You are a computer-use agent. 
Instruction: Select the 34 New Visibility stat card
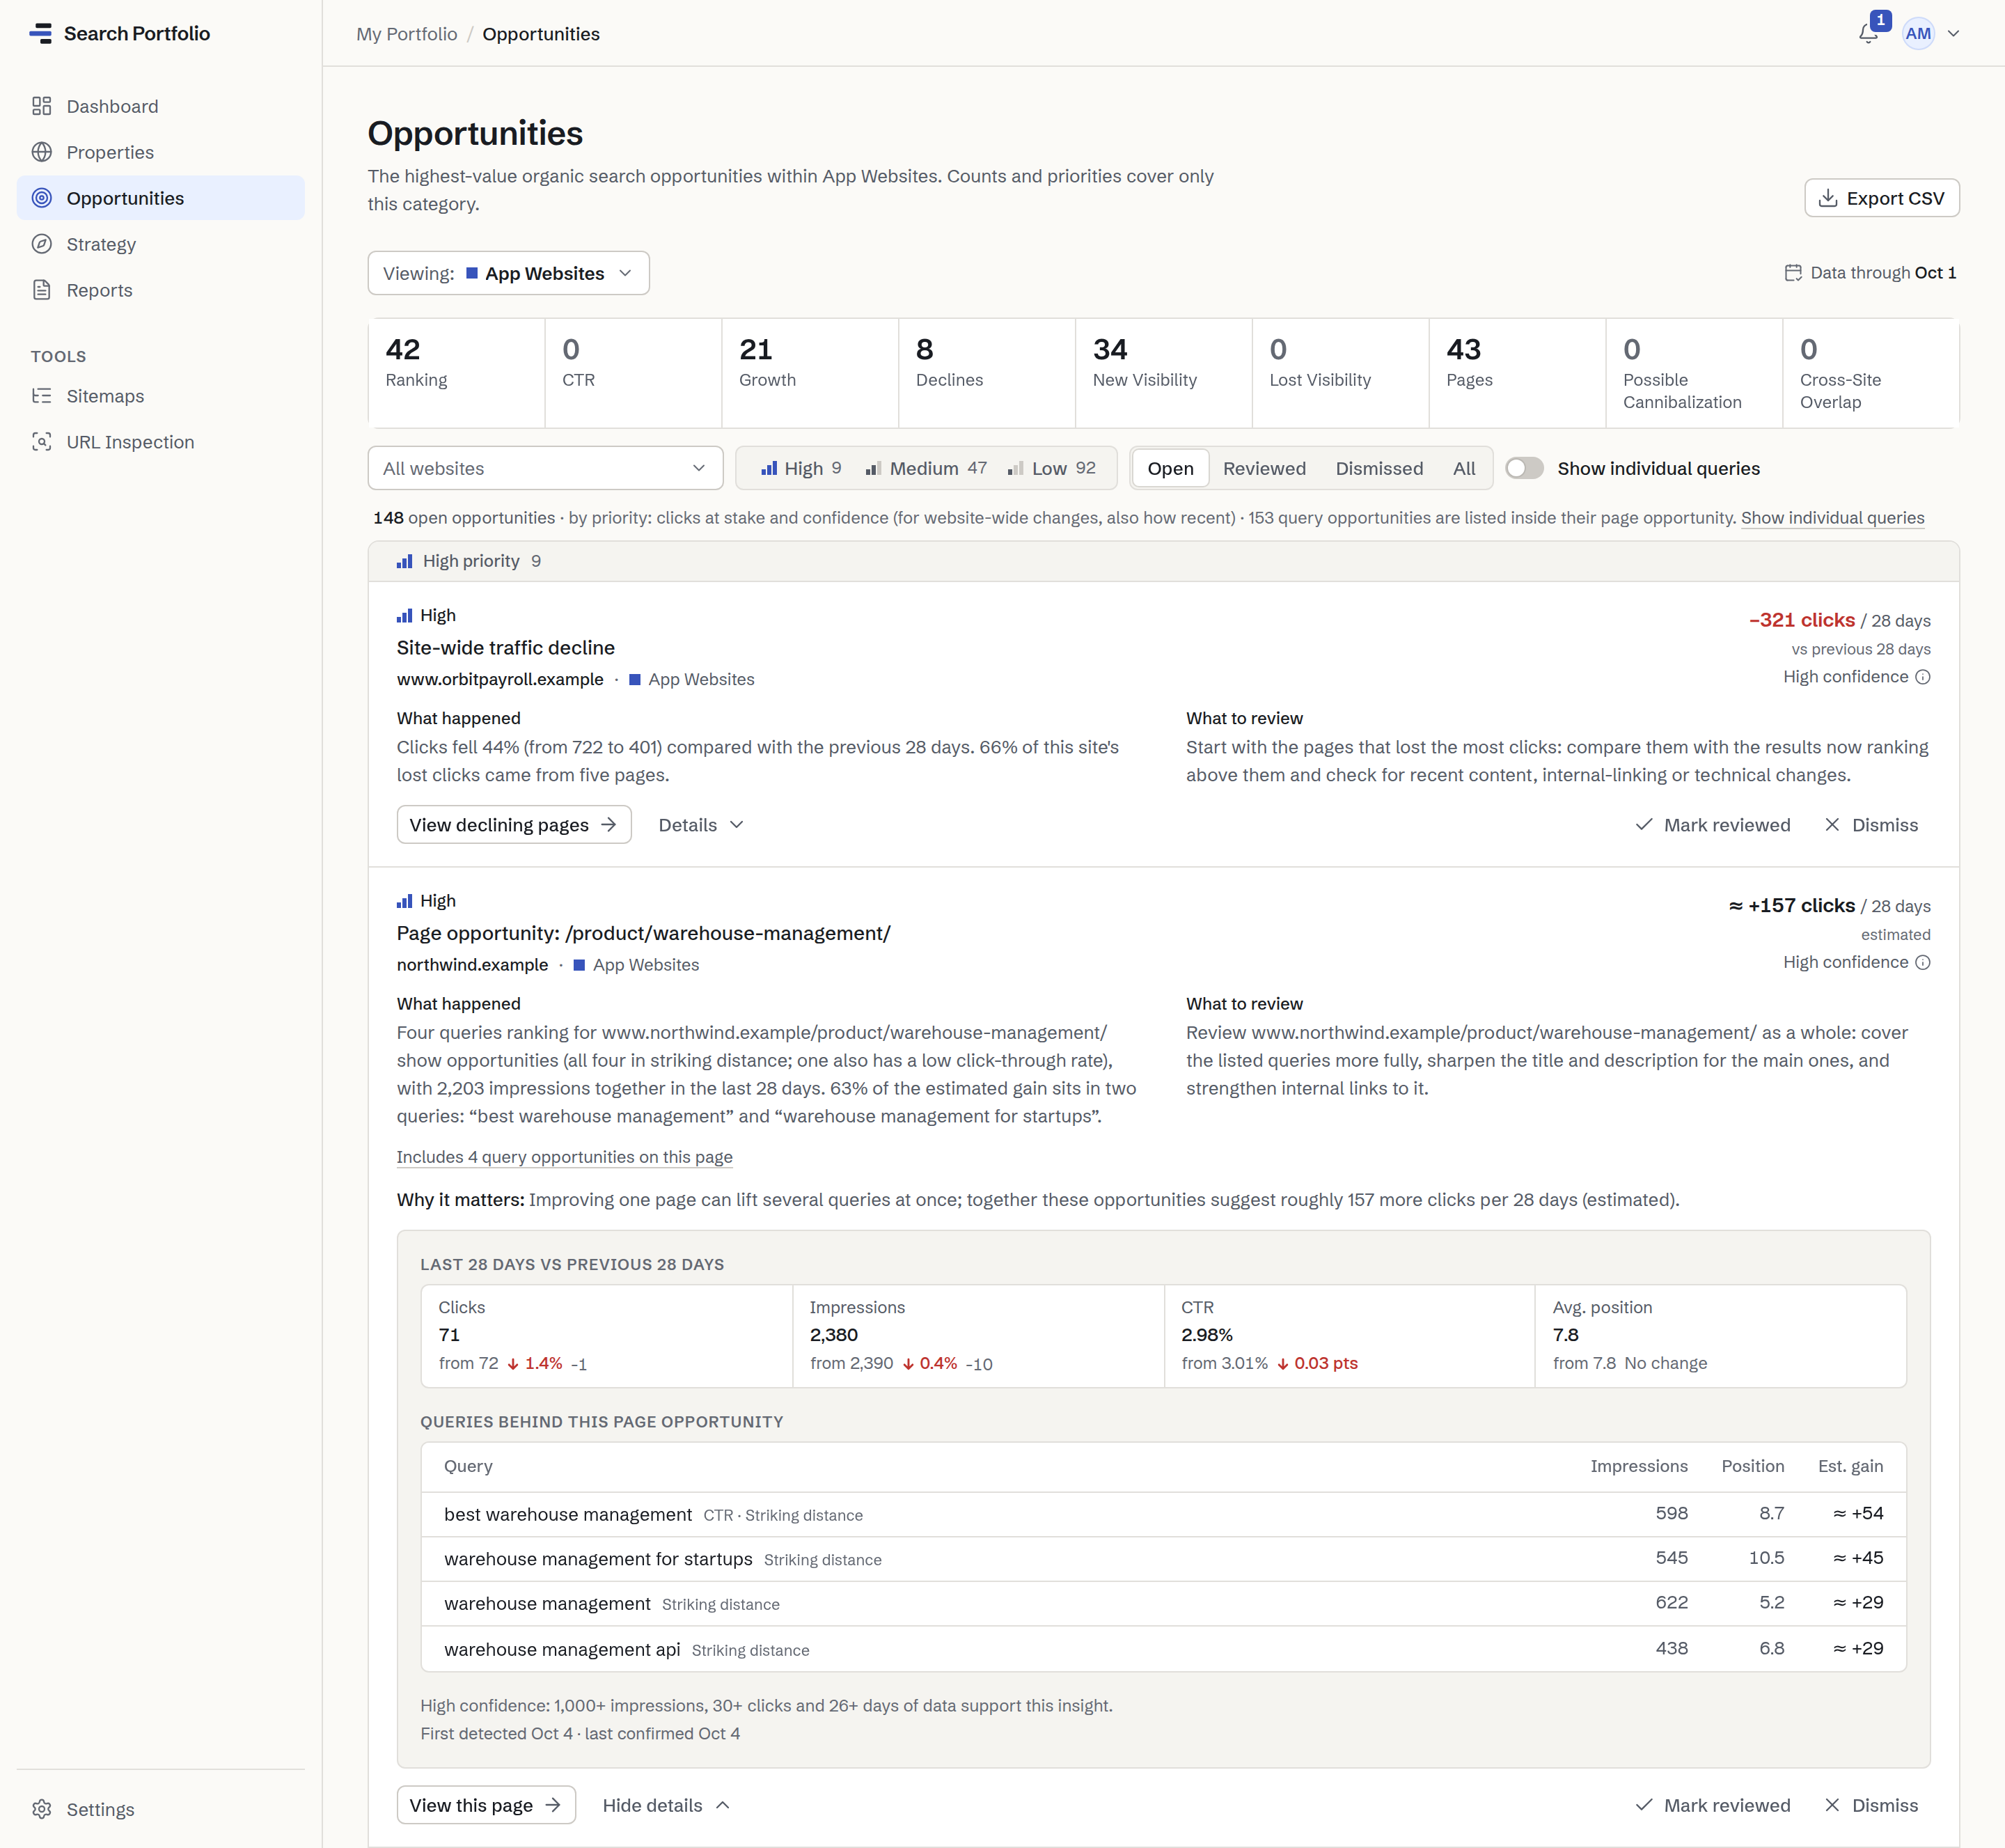click(1163, 373)
